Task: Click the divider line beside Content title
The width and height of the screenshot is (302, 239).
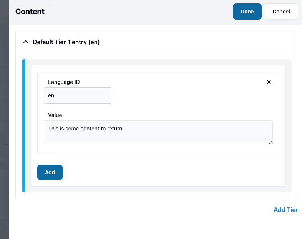Action: click(x=51, y=12)
